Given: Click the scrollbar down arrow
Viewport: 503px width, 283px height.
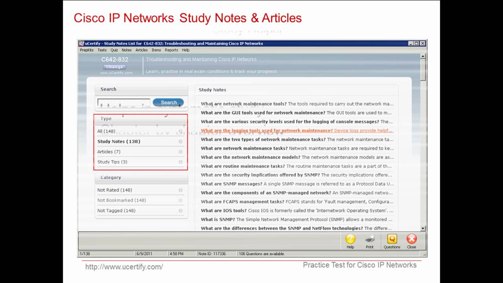Looking at the screenshot, I should coord(423,228).
